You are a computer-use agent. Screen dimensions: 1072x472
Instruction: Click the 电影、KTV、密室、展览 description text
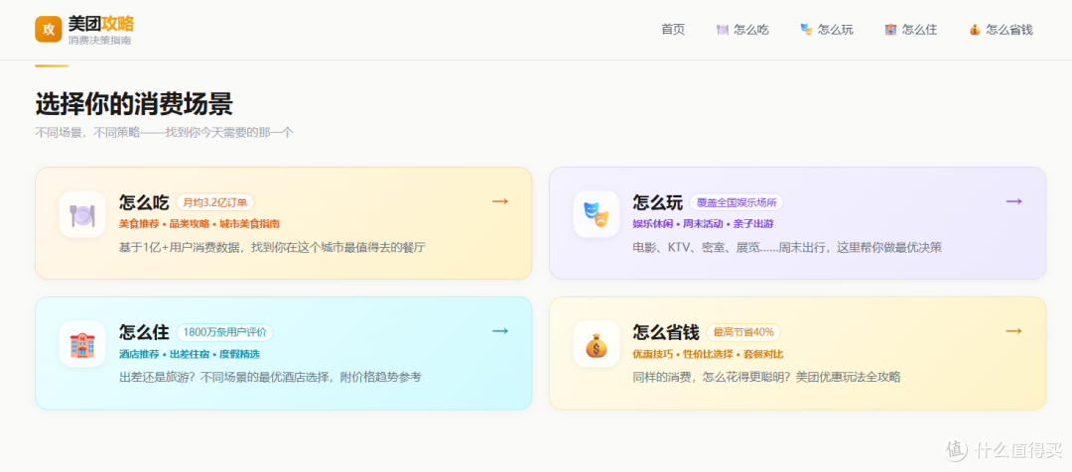tap(787, 247)
